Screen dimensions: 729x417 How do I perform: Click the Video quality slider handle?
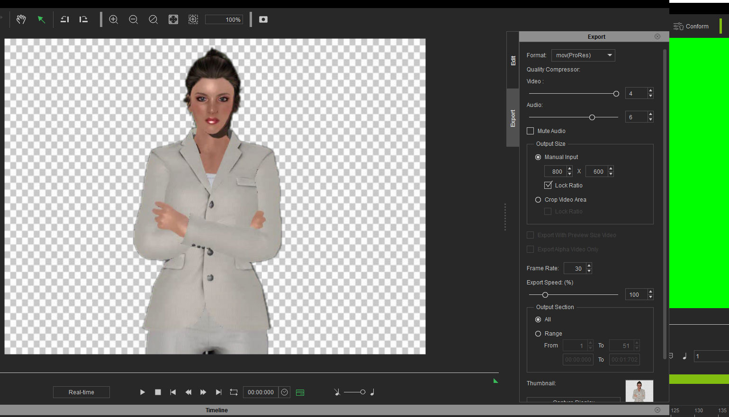616,94
